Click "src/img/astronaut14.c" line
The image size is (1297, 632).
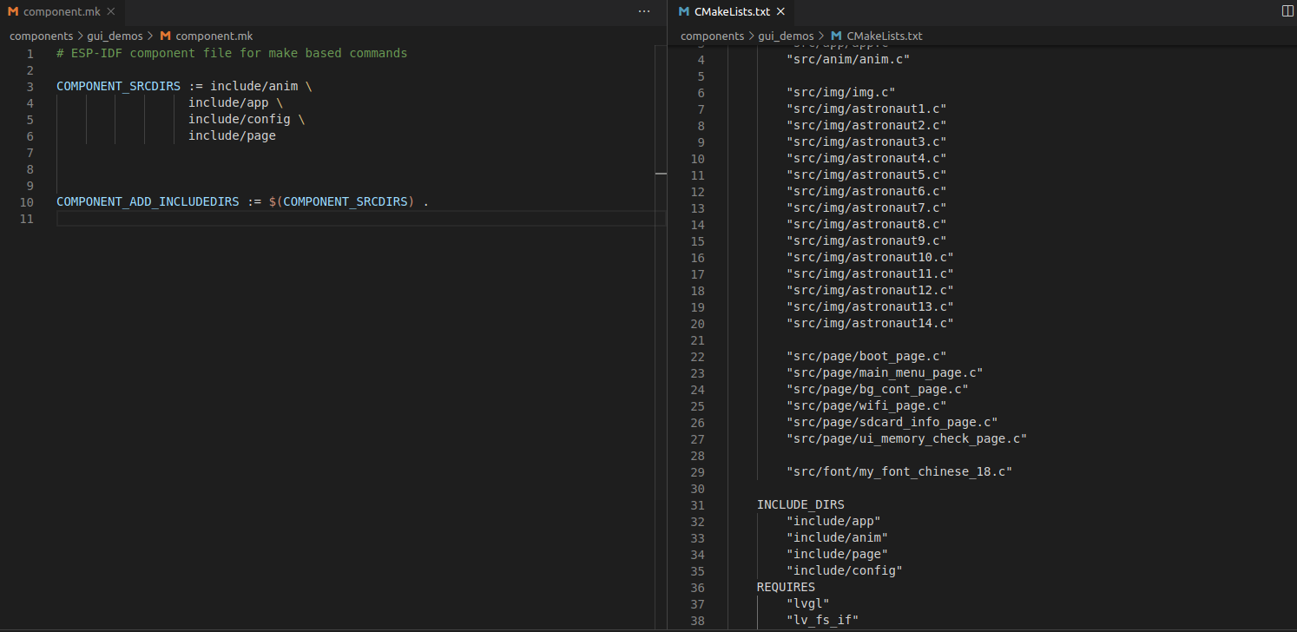point(870,324)
